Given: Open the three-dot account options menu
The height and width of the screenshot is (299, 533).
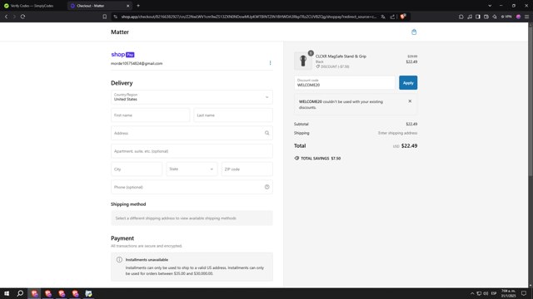Looking at the screenshot, I should tap(270, 63).
